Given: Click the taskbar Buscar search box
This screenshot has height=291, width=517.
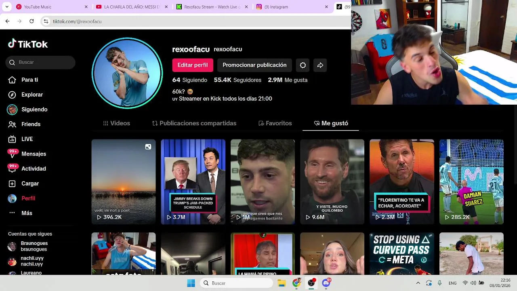Looking at the screenshot, I should click(x=237, y=283).
